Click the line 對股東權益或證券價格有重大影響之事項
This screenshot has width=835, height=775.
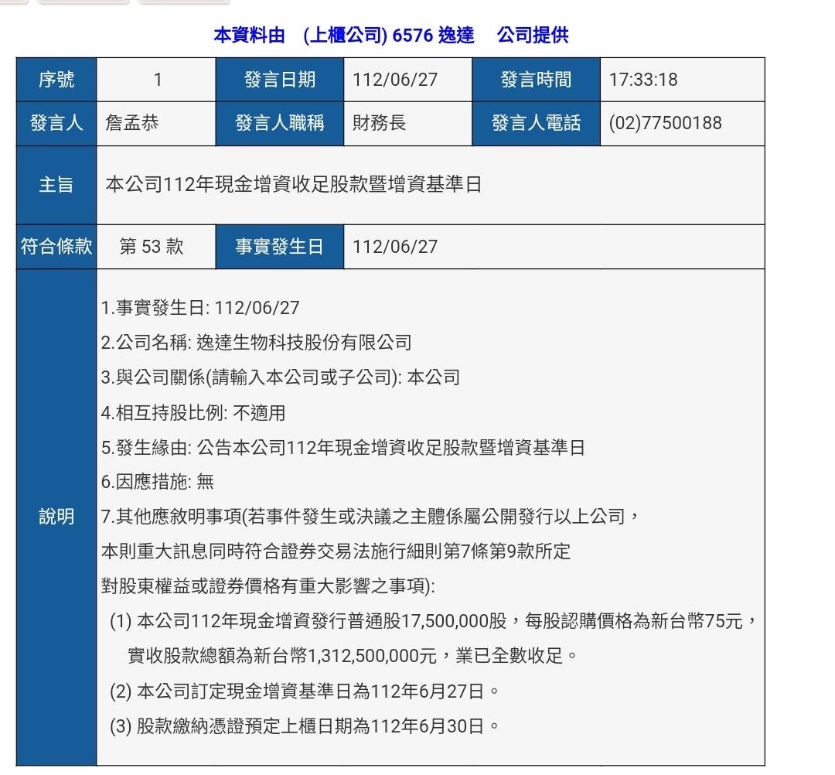click(x=268, y=586)
